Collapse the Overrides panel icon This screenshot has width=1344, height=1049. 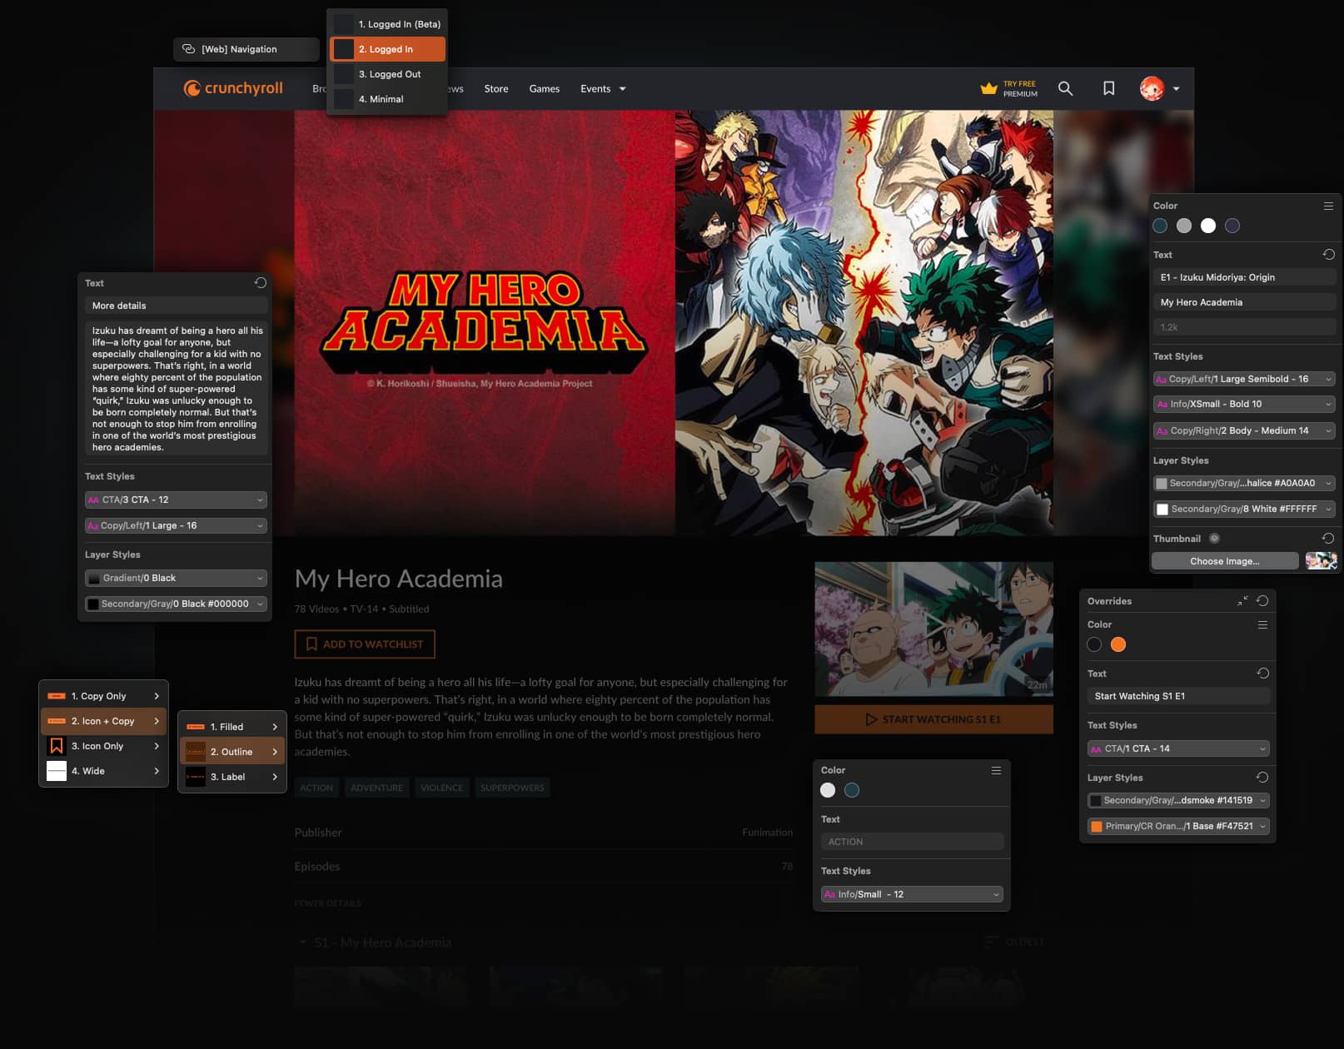[1242, 601]
